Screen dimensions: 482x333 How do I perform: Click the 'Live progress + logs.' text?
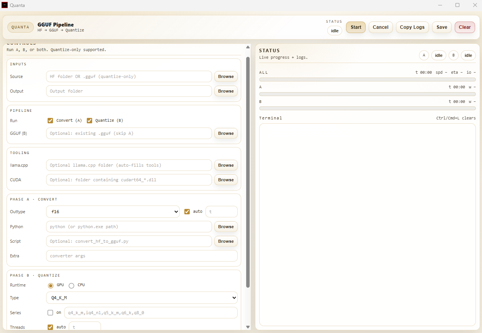(x=283, y=57)
